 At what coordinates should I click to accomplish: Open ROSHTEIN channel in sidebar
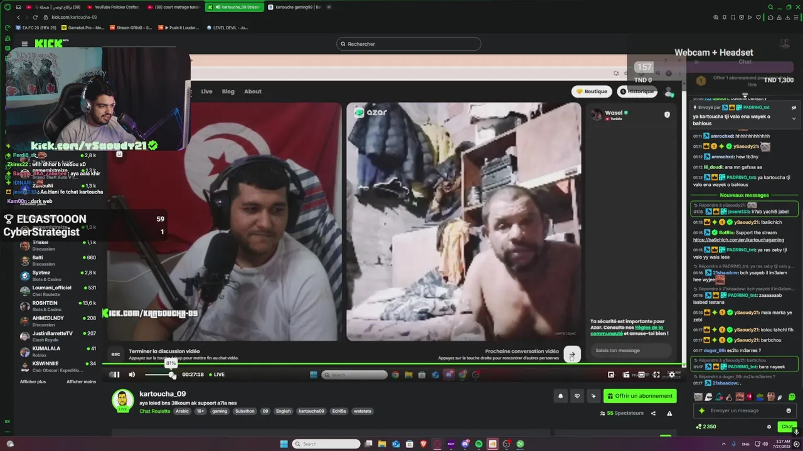pos(58,306)
